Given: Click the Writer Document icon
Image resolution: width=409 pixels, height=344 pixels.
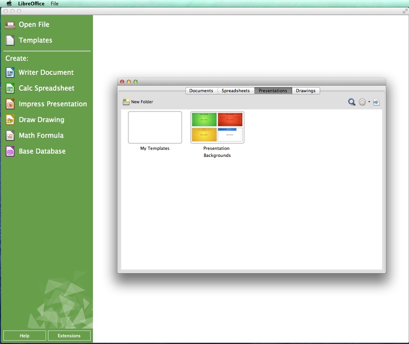Looking at the screenshot, I should tap(10, 72).
